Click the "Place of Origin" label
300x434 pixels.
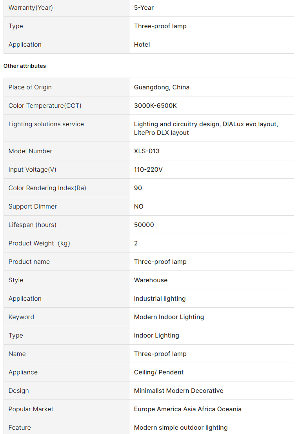[30, 87]
